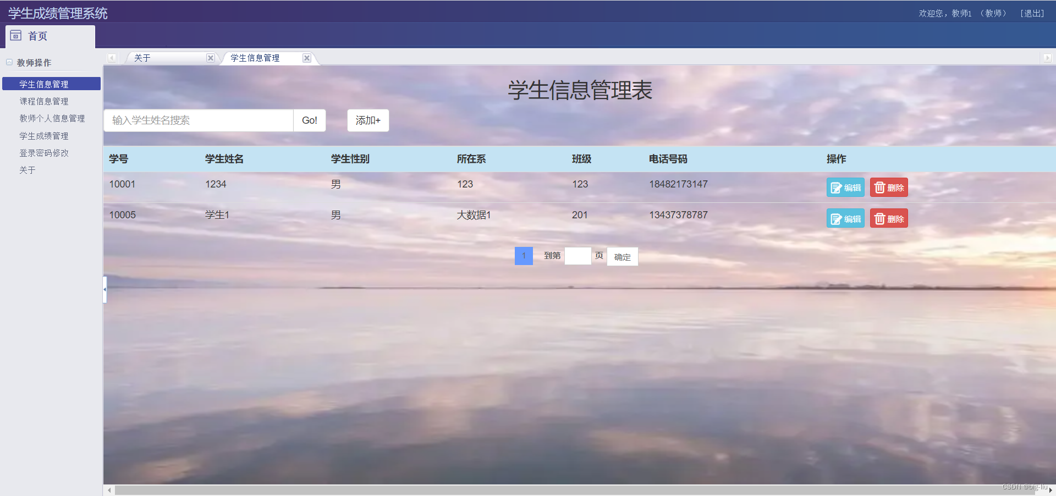Click phone number 18482173147
Viewport: 1056px width, 496px height.
click(678, 184)
